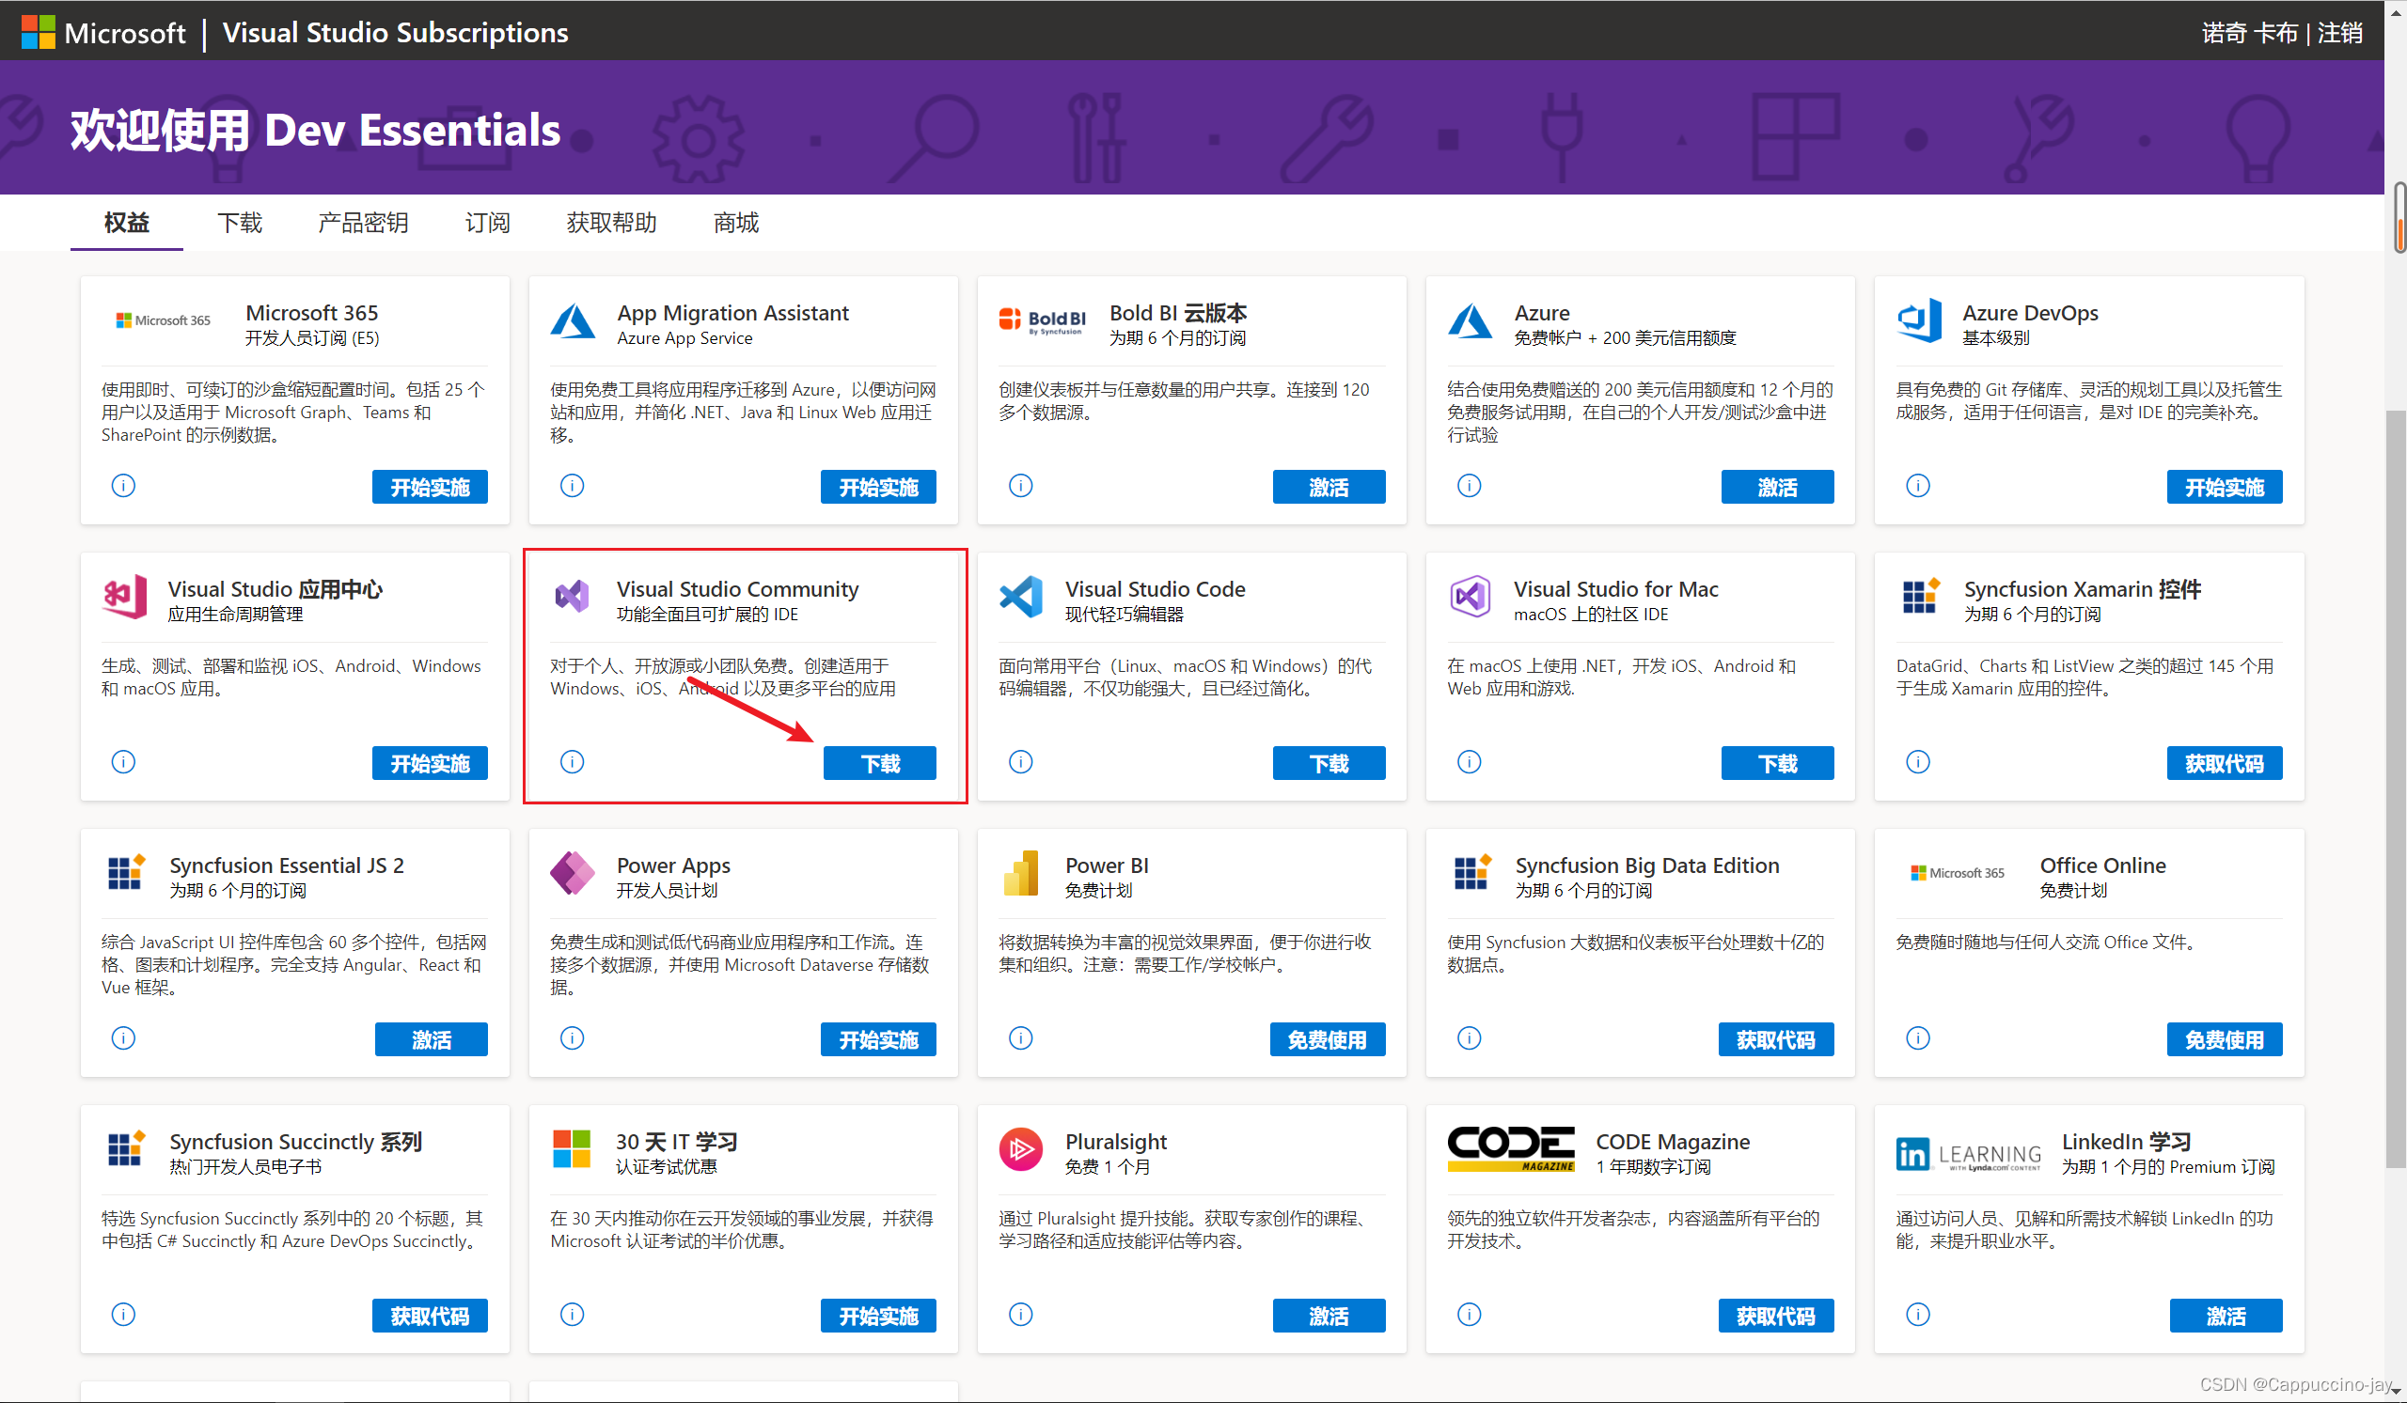Click the Power Apps icon

pos(574,871)
